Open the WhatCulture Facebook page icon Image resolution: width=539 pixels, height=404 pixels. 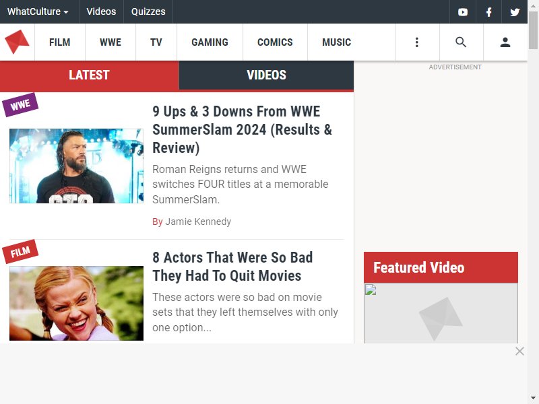pyautogui.click(x=488, y=12)
